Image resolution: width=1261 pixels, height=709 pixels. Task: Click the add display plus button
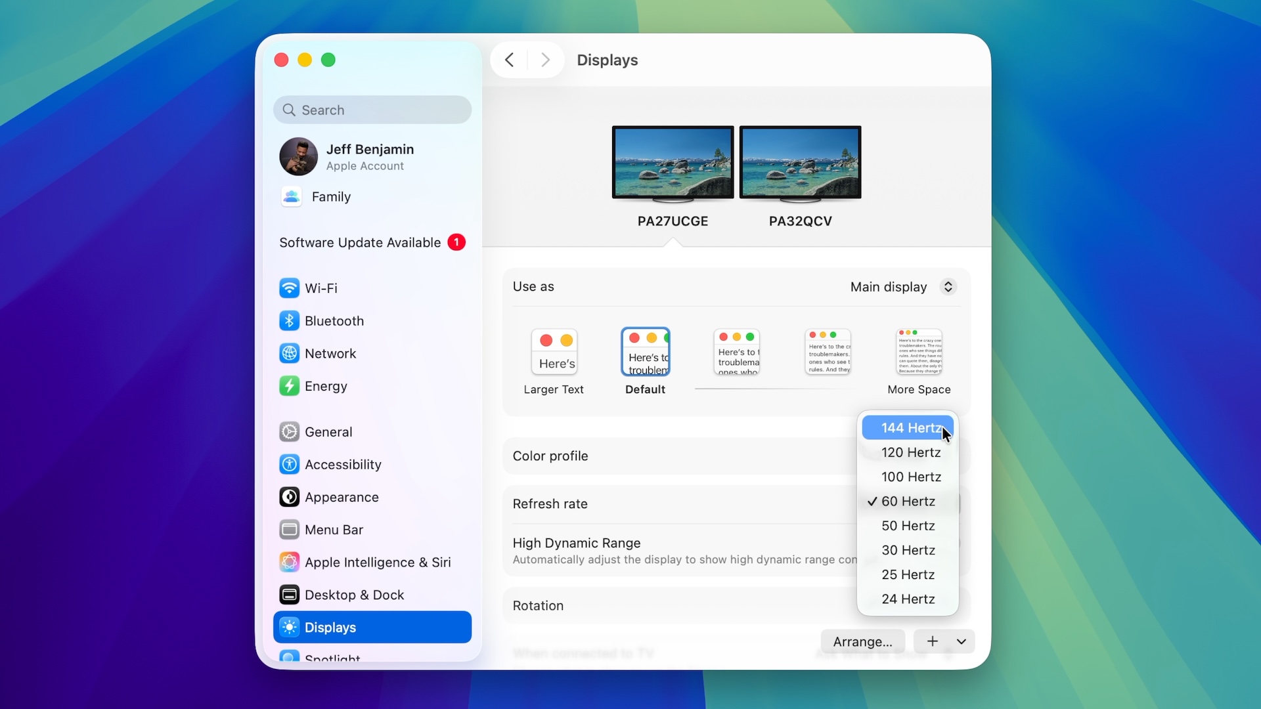point(933,641)
